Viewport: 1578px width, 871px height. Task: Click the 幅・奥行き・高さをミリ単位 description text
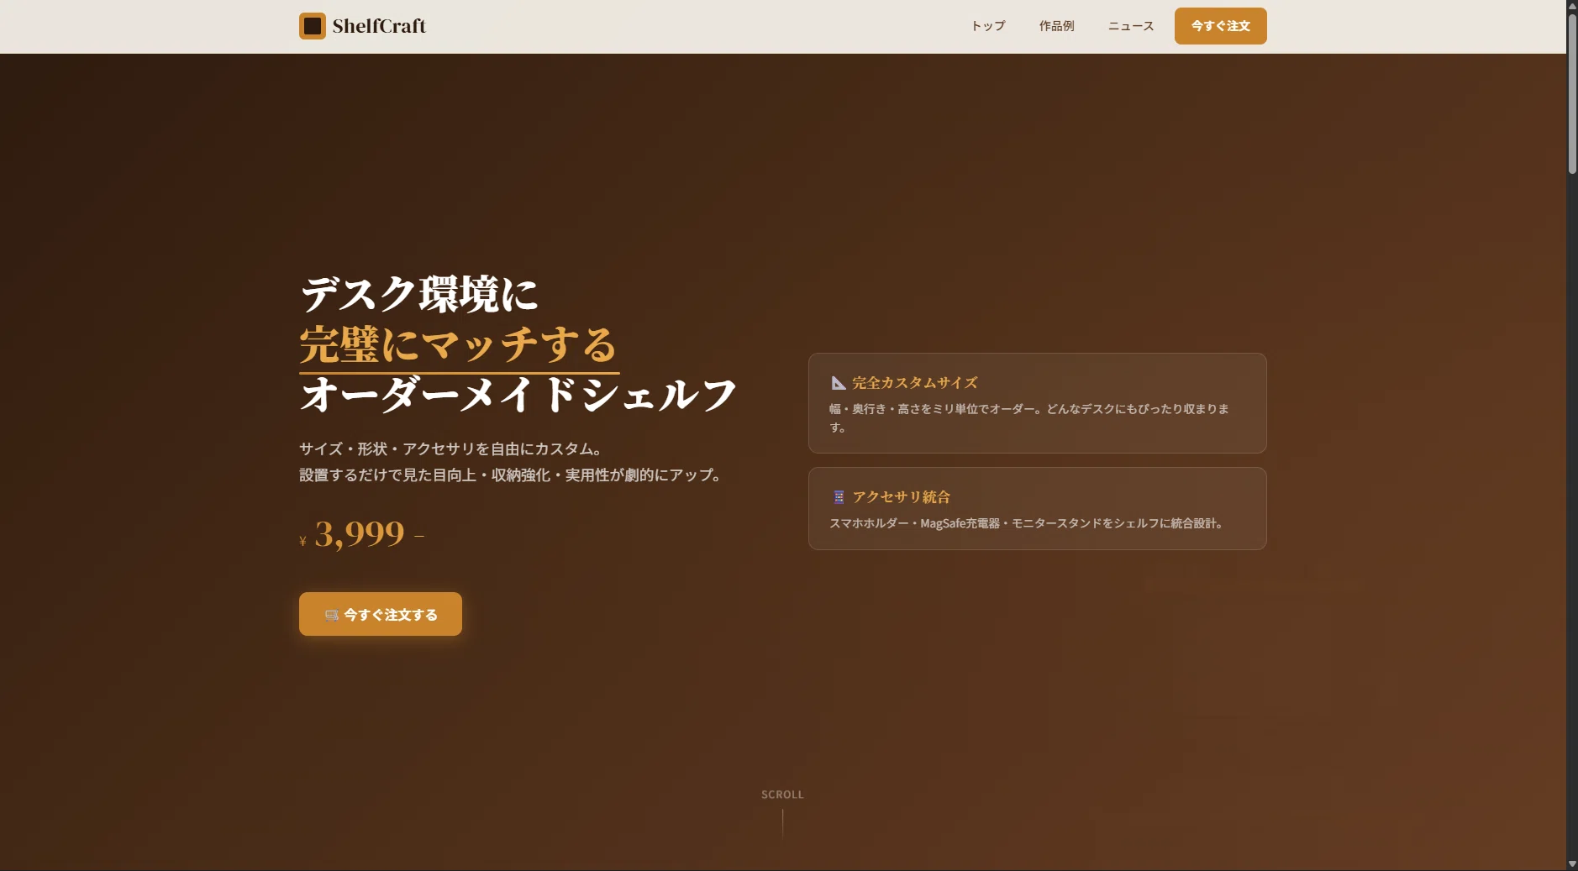tap(1029, 418)
